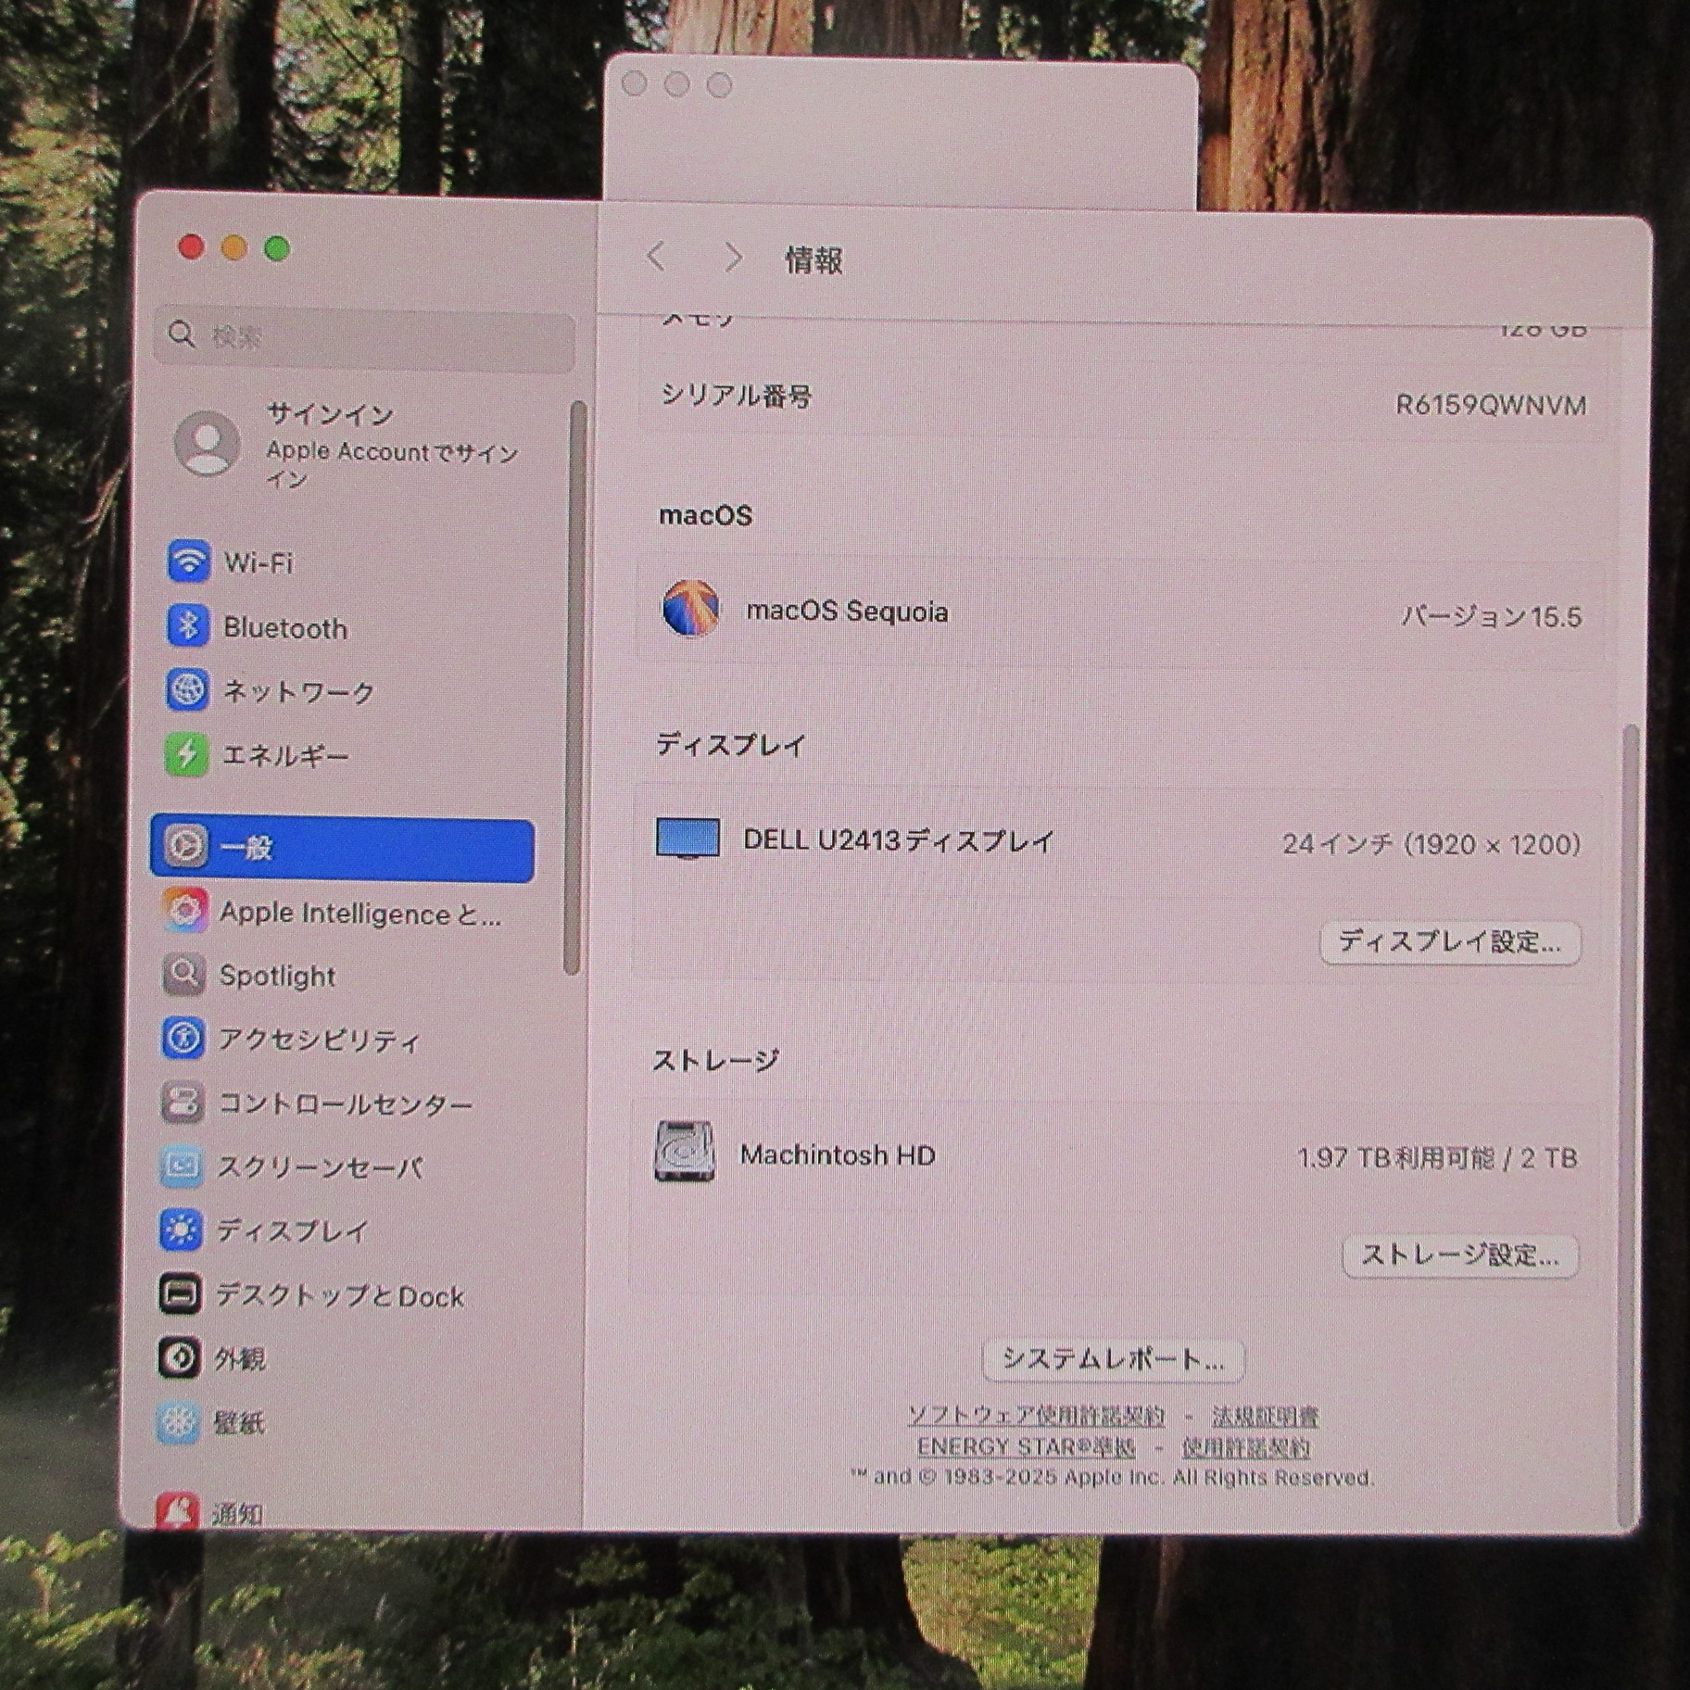Click the 通知 bell icon

tap(177, 1511)
